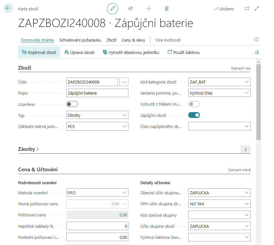This screenshot has width=274, height=245.
Task: Click Zobrazit méně link
Action: [239, 170]
